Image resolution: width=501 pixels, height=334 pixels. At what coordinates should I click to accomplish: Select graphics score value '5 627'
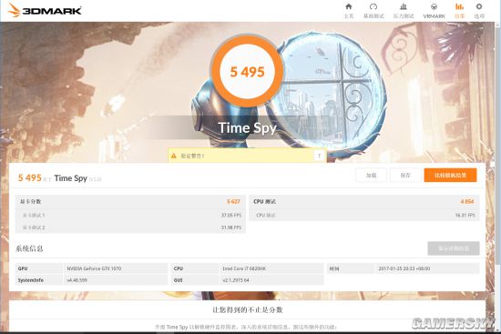point(233,201)
